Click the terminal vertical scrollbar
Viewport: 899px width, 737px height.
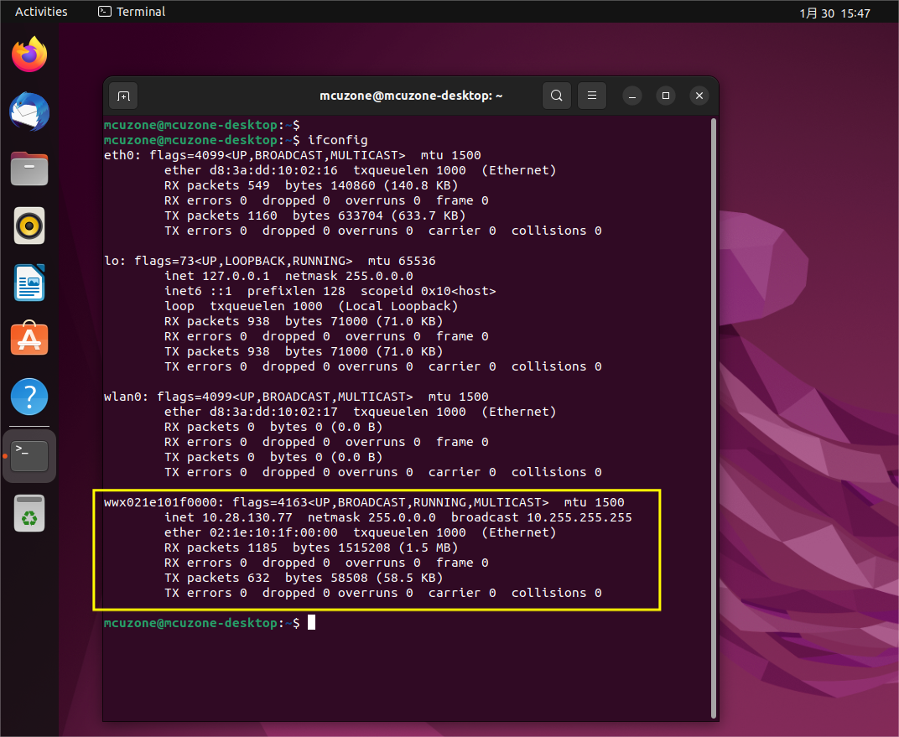713,418
